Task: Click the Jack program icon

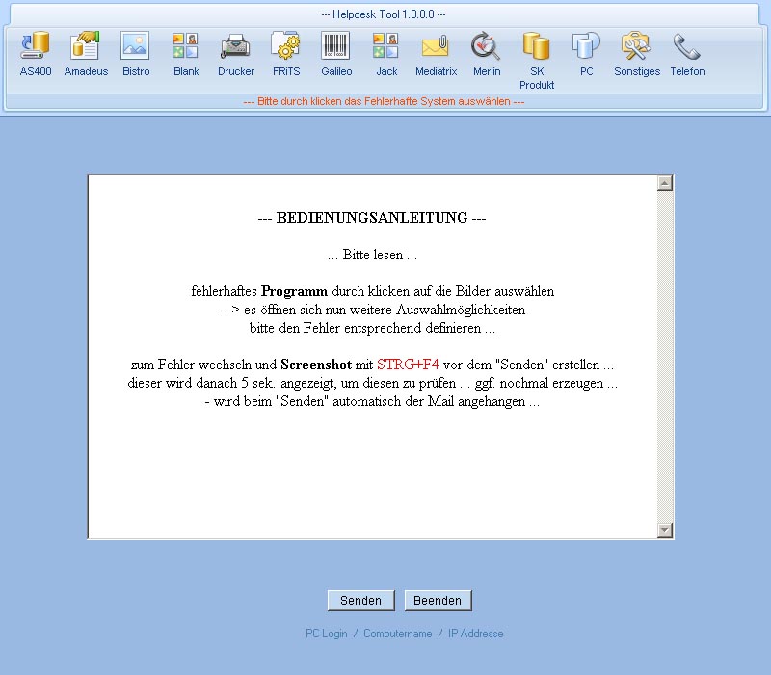Action: click(386, 46)
